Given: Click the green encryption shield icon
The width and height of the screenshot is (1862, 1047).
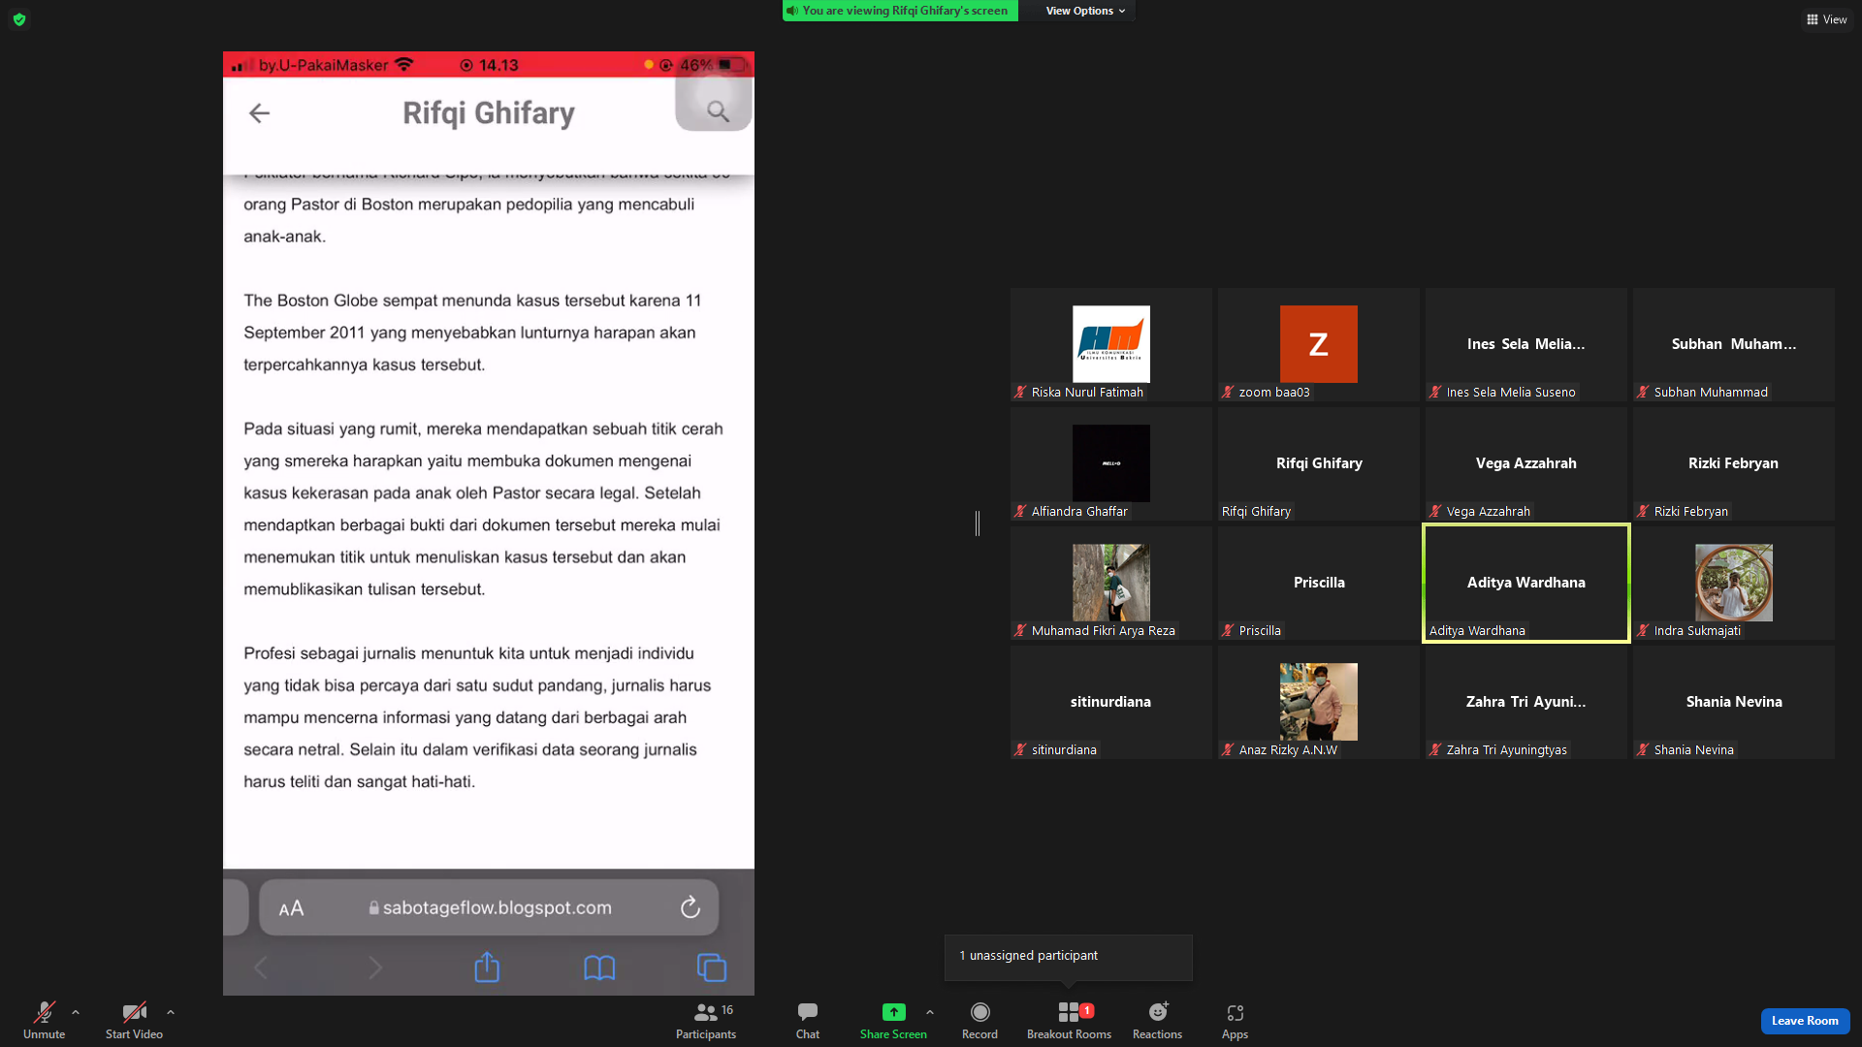Looking at the screenshot, I should pyautogui.click(x=19, y=19).
